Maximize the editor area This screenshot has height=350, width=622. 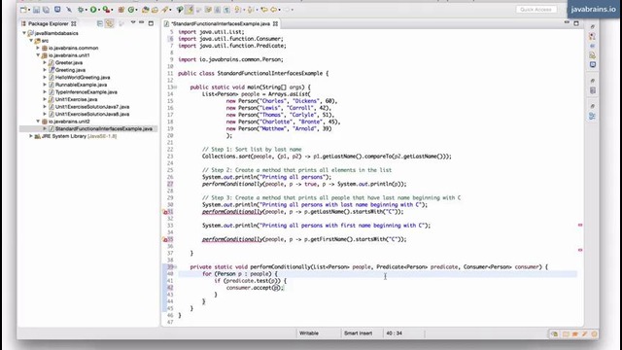576,23
